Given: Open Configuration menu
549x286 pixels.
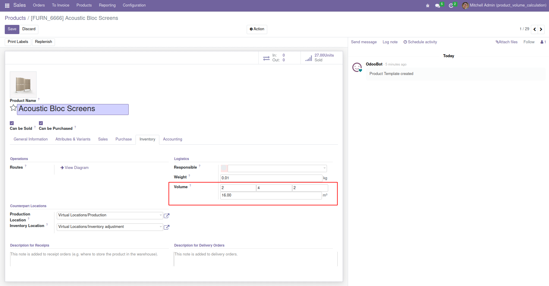Looking at the screenshot, I should tap(134, 5).
